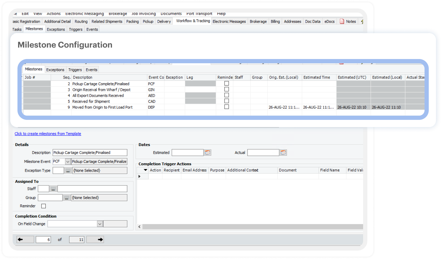Check reminder for Moved from Origin row
This screenshot has width=442, height=259.
[226, 107]
